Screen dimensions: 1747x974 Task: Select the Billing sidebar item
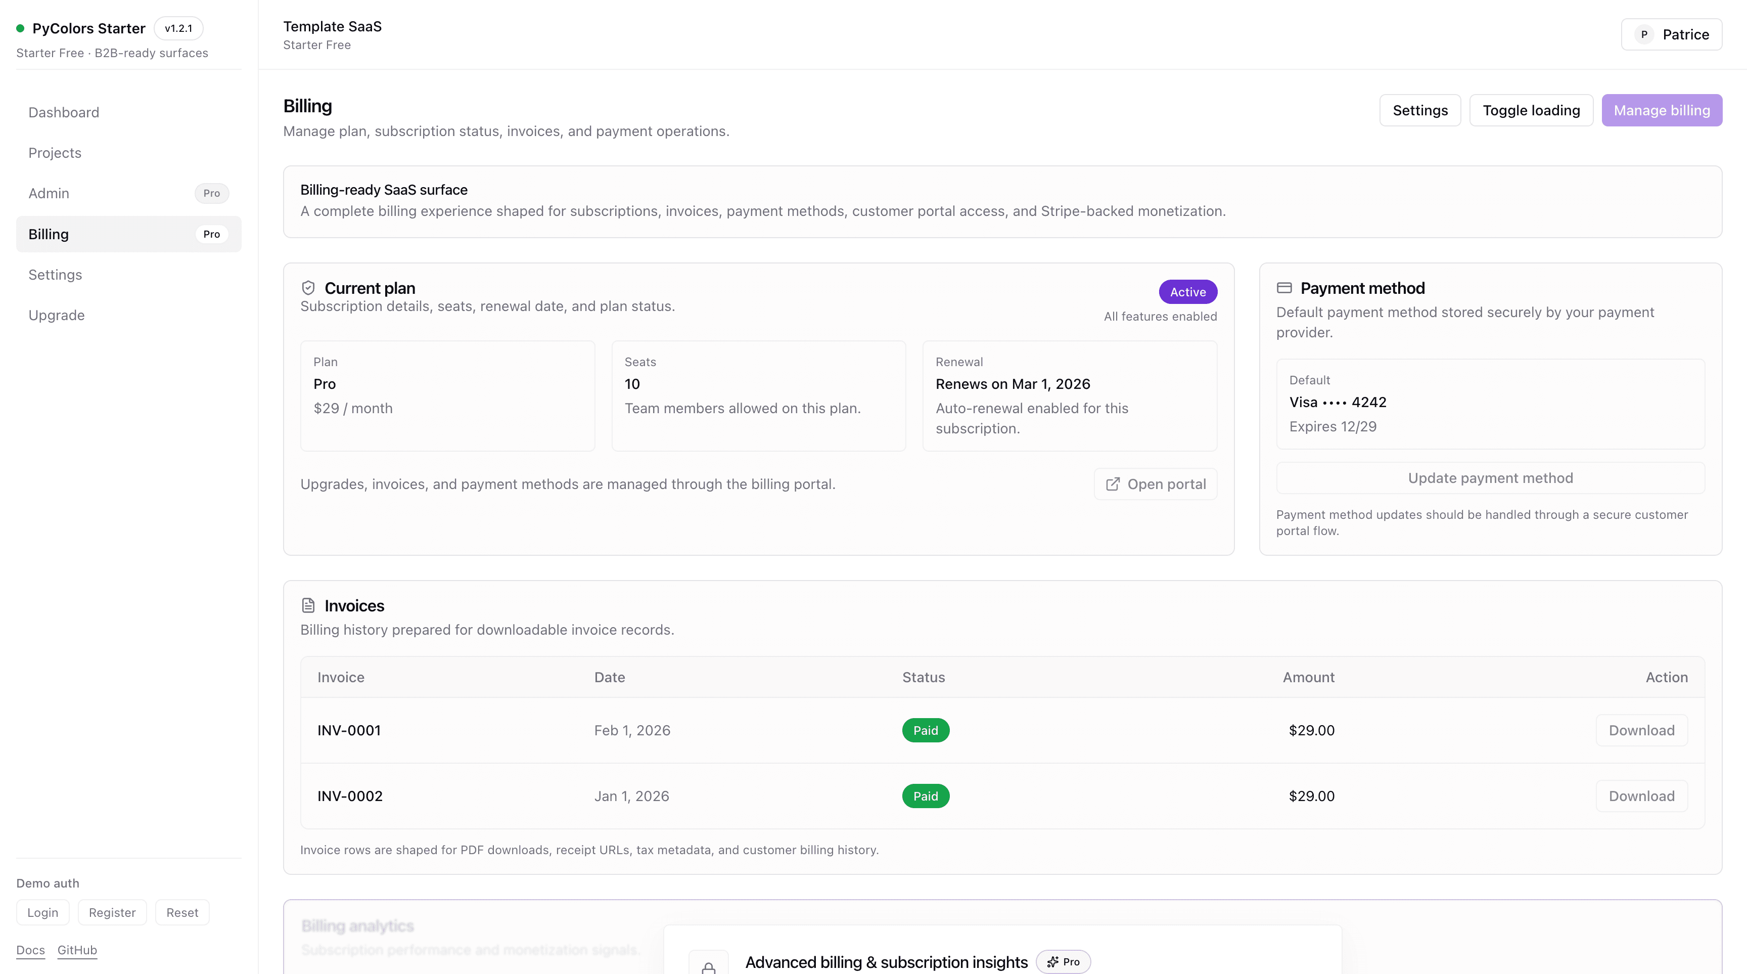[129, 234]
